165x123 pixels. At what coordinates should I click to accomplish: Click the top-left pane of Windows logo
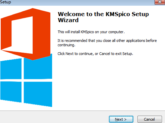coord(11,69)
